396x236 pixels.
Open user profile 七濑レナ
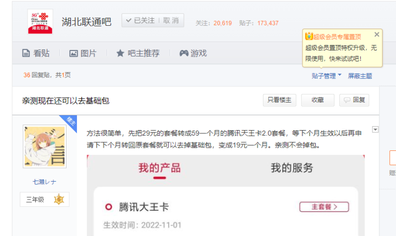(45, 182)
